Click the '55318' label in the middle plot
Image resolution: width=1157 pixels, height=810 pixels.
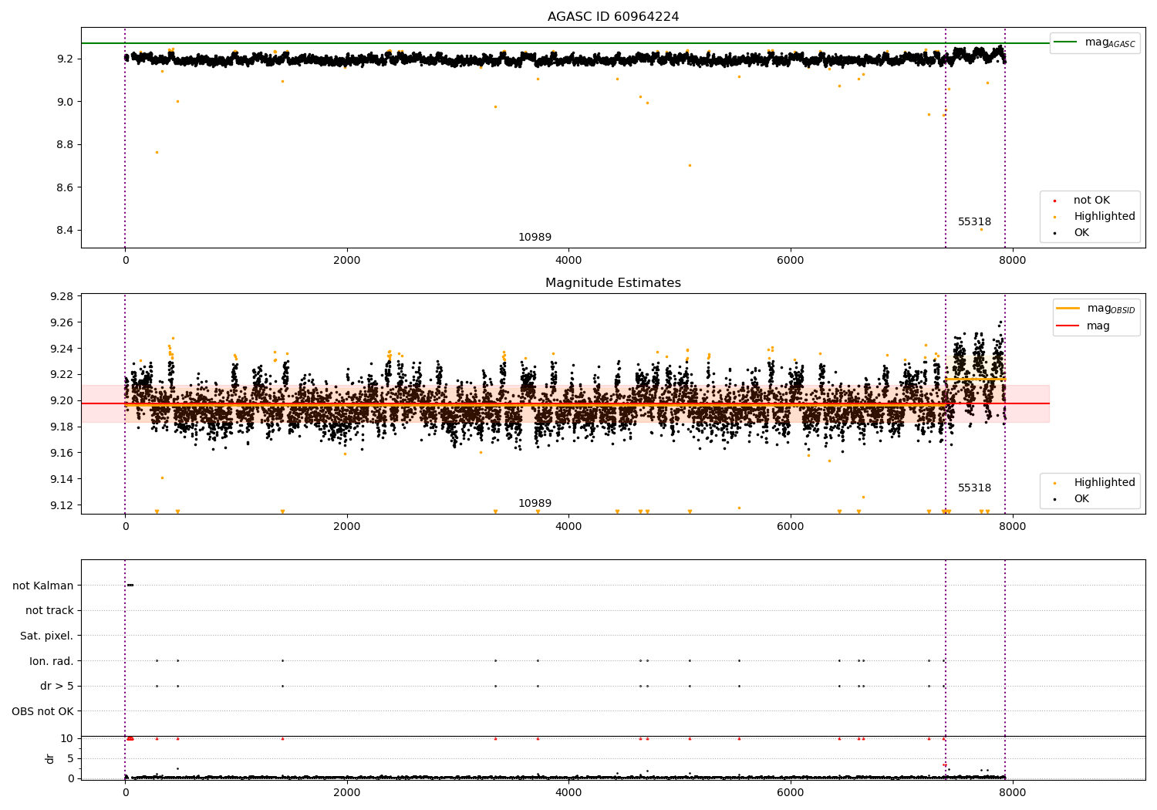point(974,488)
